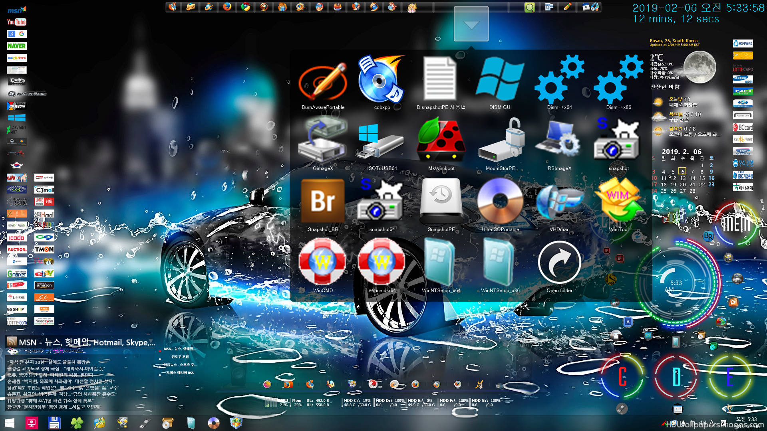Viewport: 767px width, 431px height.
Task: Open the icoda shopping shortcut
Action: pos(16,237)
